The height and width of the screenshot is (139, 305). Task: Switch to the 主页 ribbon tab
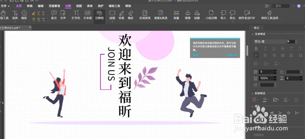[x=19, y=6]
